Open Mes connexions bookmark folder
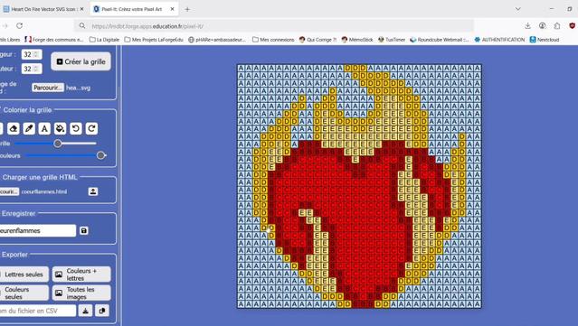 pos(273,40)
